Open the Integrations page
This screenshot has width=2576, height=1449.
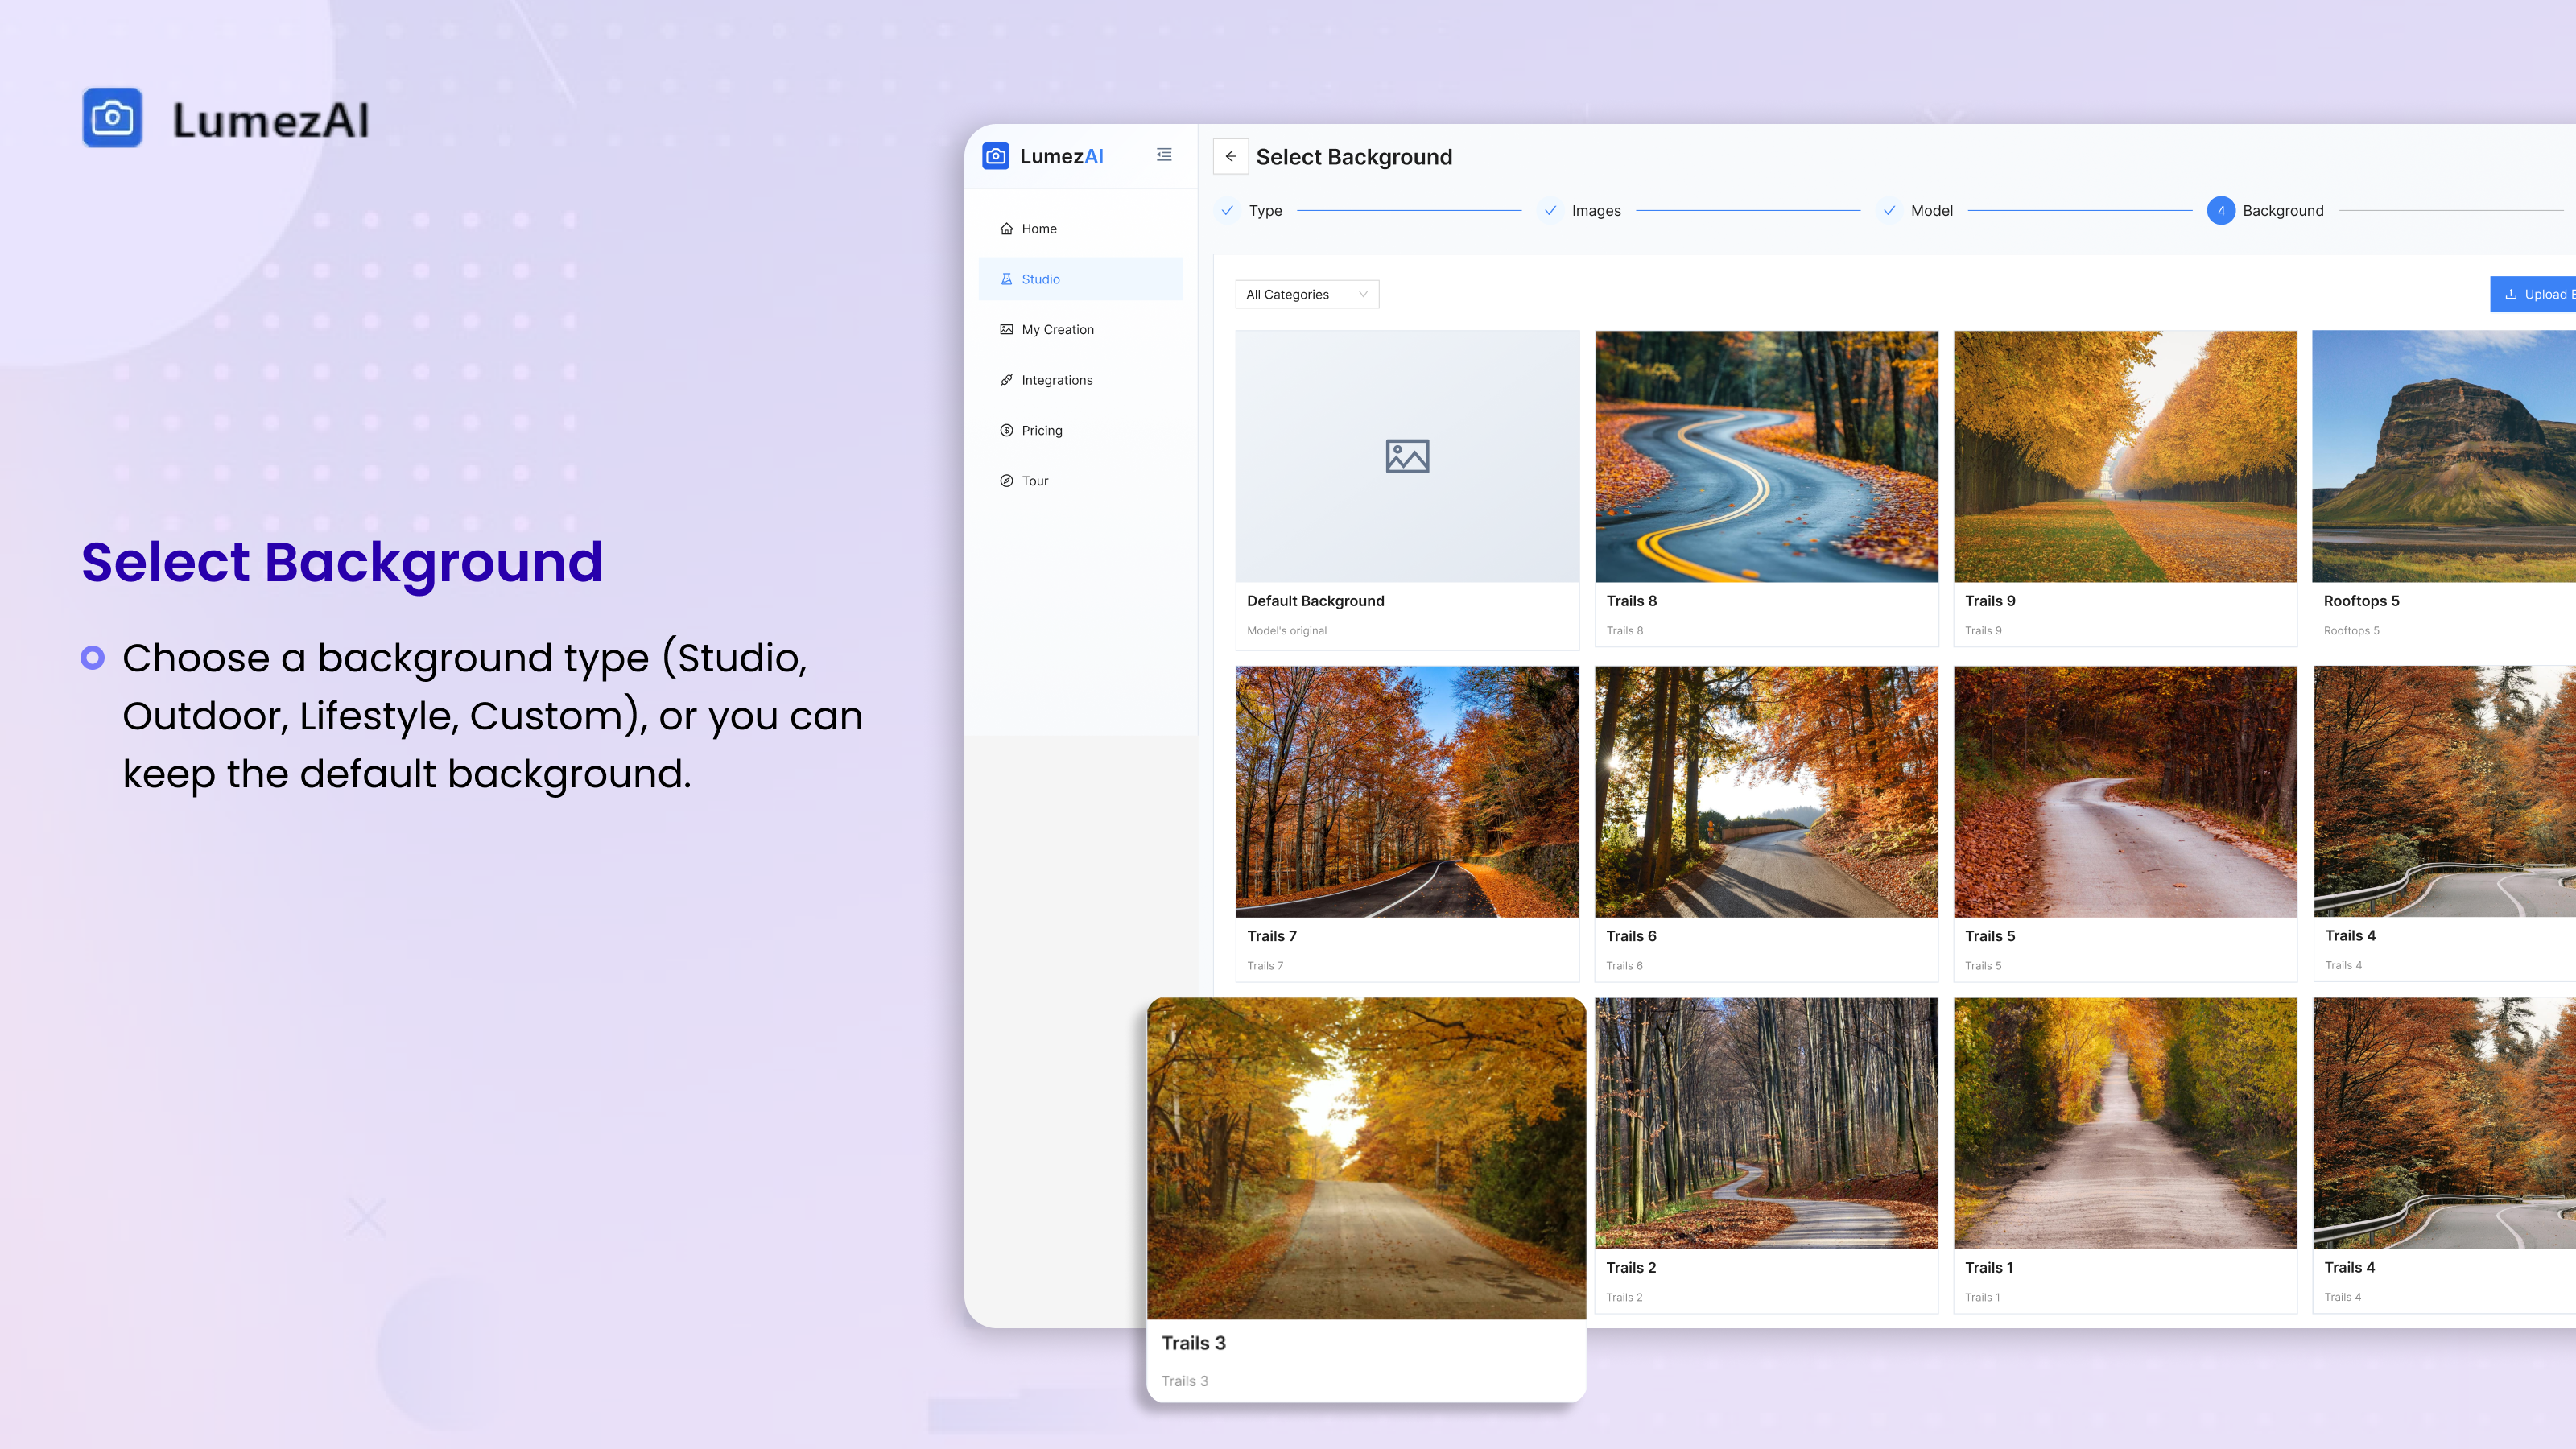tap(1056, 379)
